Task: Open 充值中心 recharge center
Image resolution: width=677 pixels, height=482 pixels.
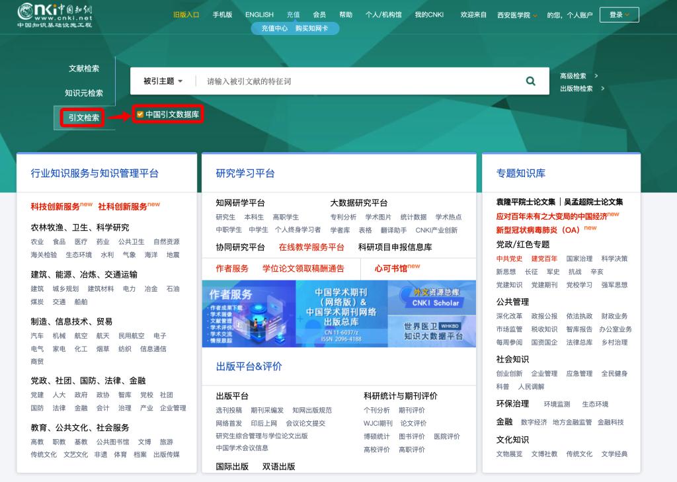Action: coord(274,28)
